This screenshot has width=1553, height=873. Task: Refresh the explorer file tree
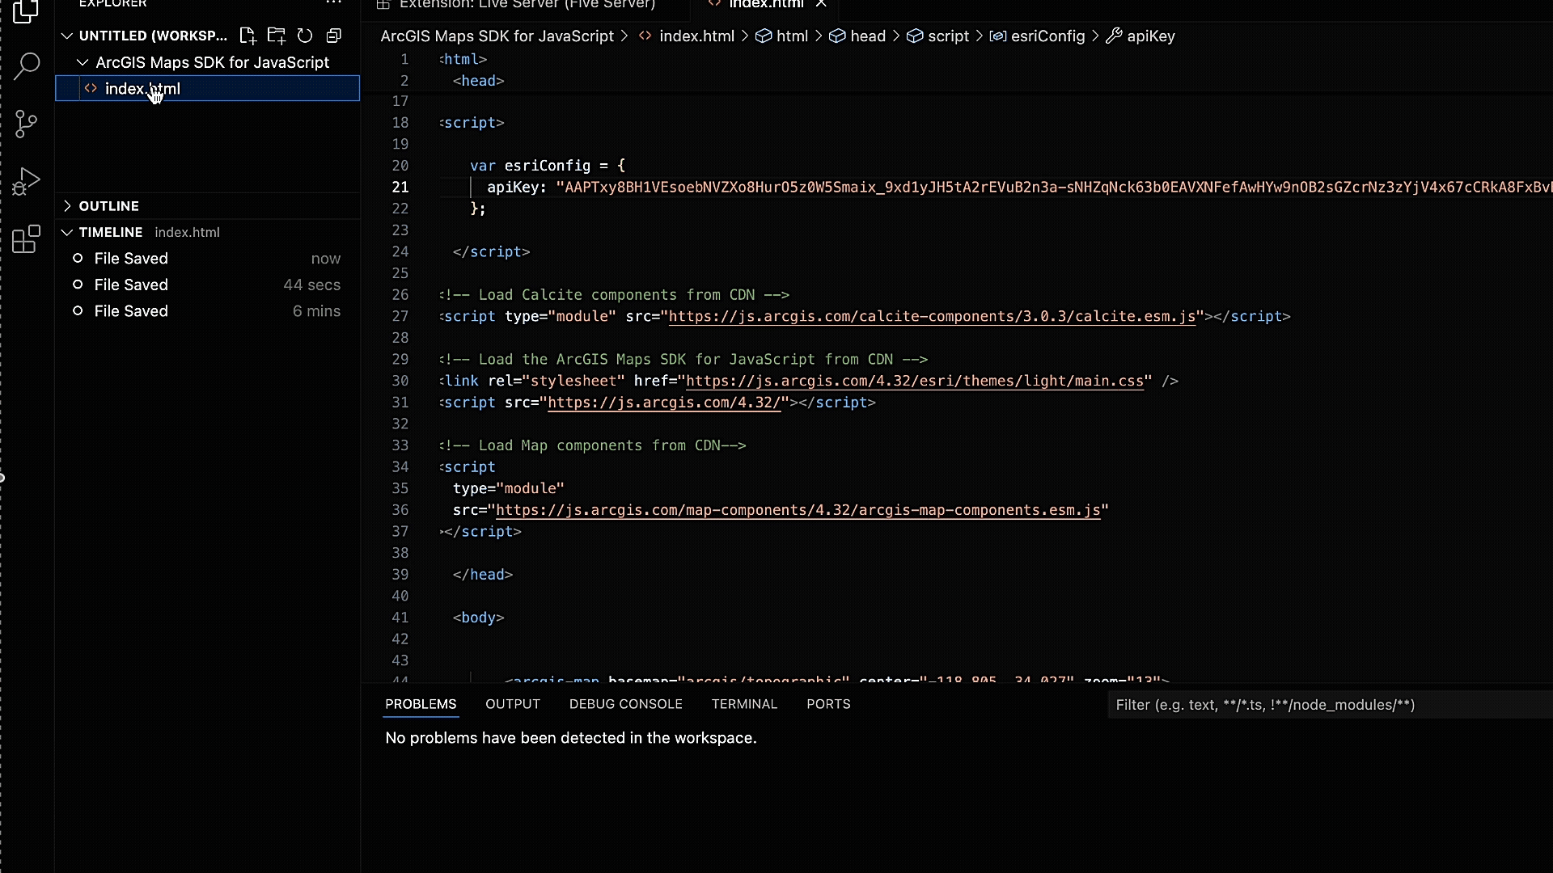(x=305, y=36)
